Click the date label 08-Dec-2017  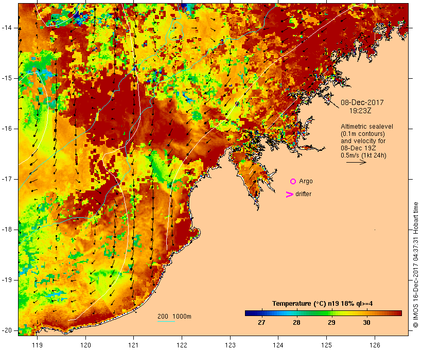[x=362, y=102]
